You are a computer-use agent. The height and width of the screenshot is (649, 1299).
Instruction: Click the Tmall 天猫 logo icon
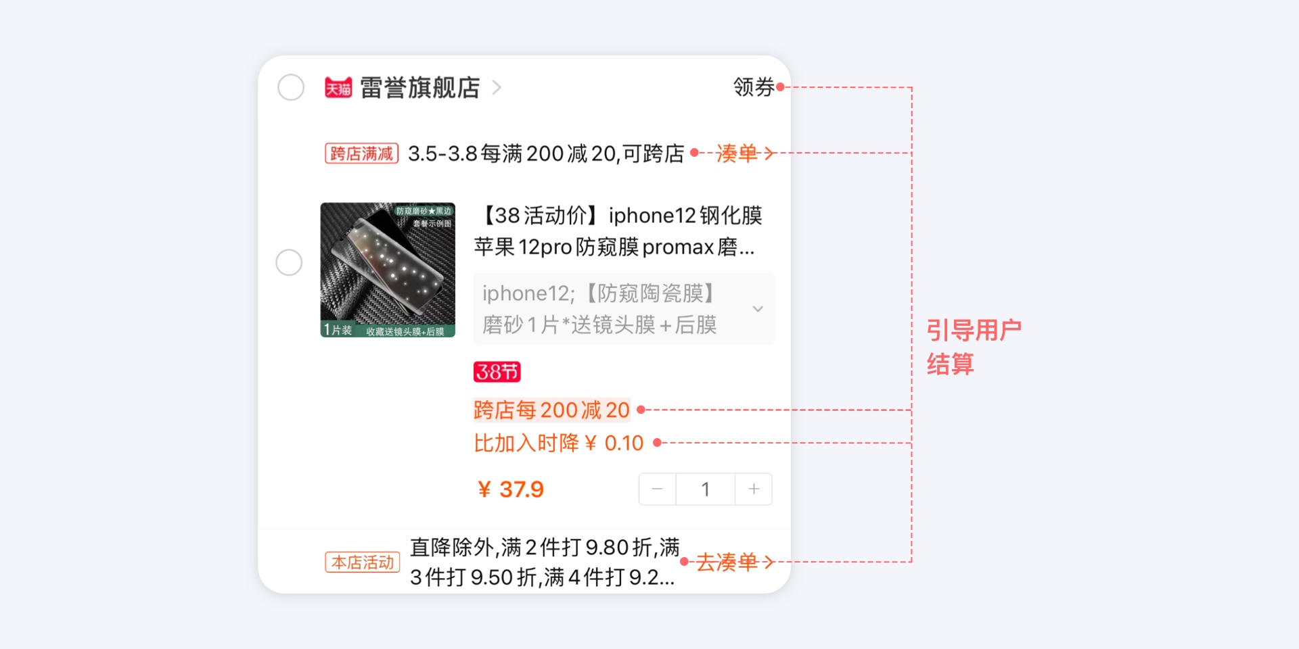click(338, 88)
